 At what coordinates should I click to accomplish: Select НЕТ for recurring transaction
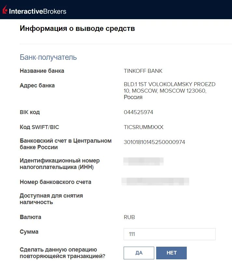pyautogui.click(x=171, y=253)
